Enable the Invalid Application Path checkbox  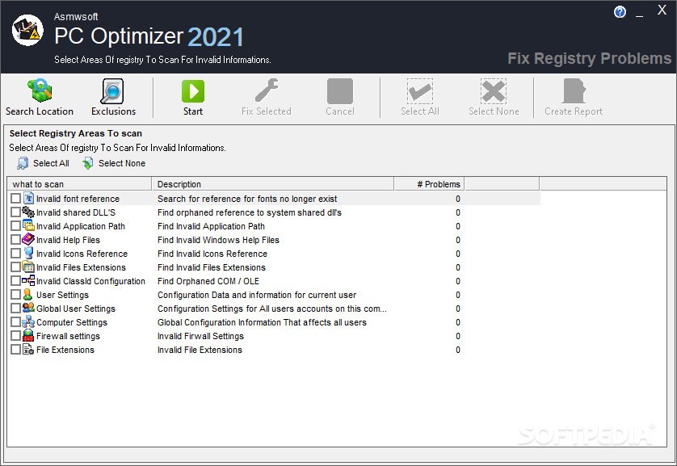pos(15,226)
